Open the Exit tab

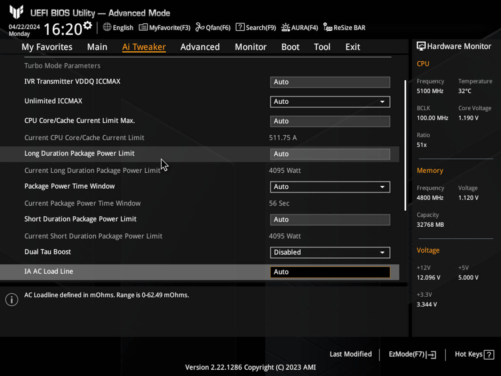pyautogui.click(x=352, y=47)
